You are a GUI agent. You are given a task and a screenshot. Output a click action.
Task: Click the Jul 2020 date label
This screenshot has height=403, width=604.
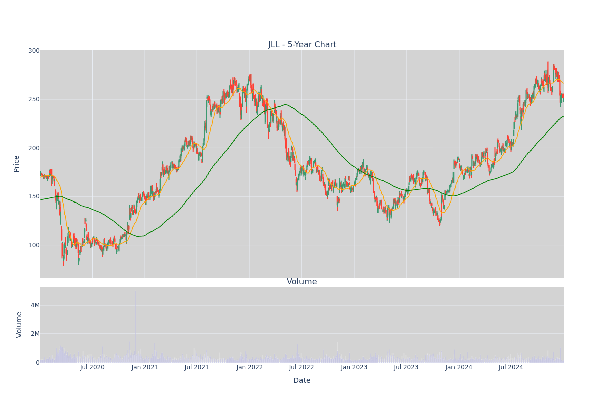pyautogui.click(x=92, y=367)
